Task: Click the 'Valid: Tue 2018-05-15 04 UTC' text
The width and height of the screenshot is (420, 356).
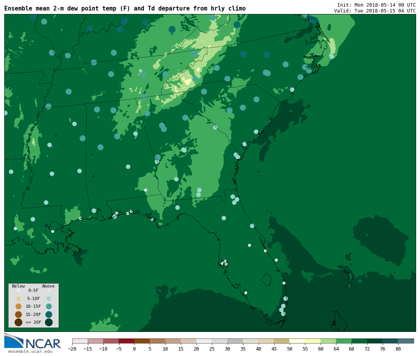Action: 374,11
